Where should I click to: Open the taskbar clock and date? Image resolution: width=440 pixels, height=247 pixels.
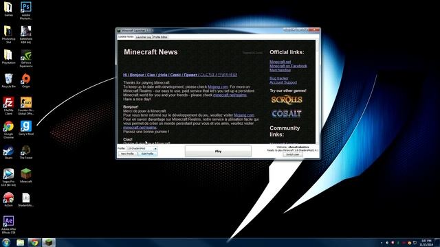426,242
